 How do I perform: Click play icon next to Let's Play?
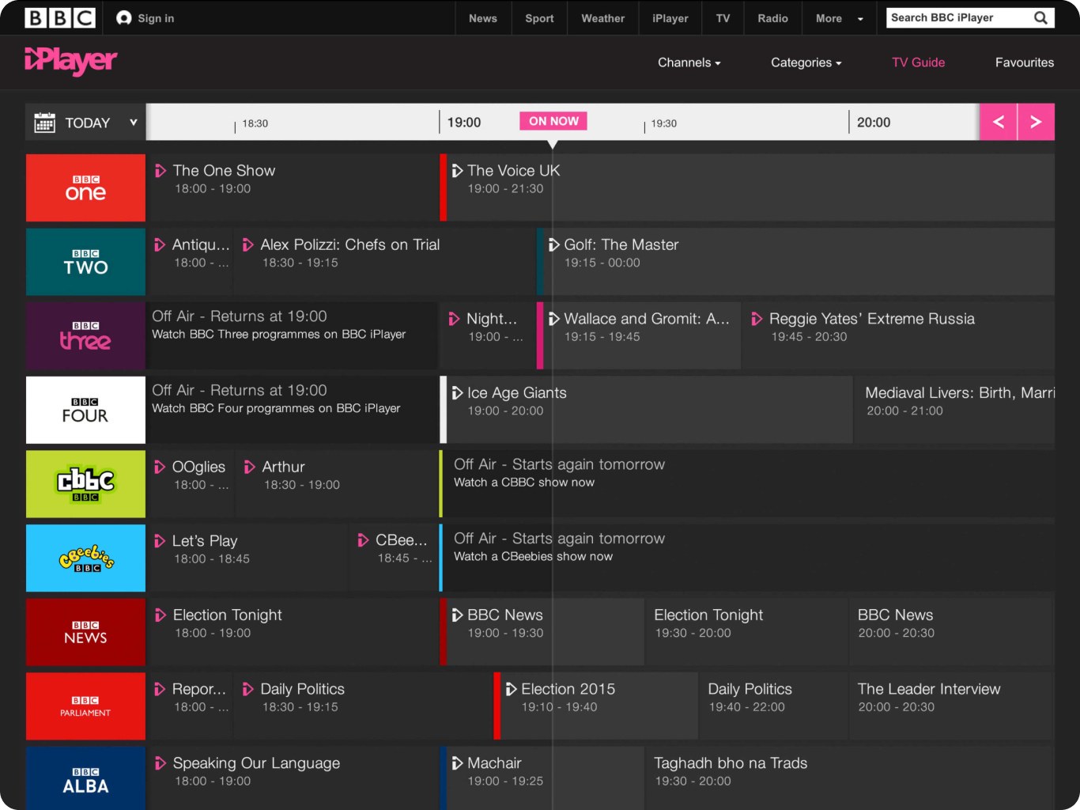pos(160,541)
